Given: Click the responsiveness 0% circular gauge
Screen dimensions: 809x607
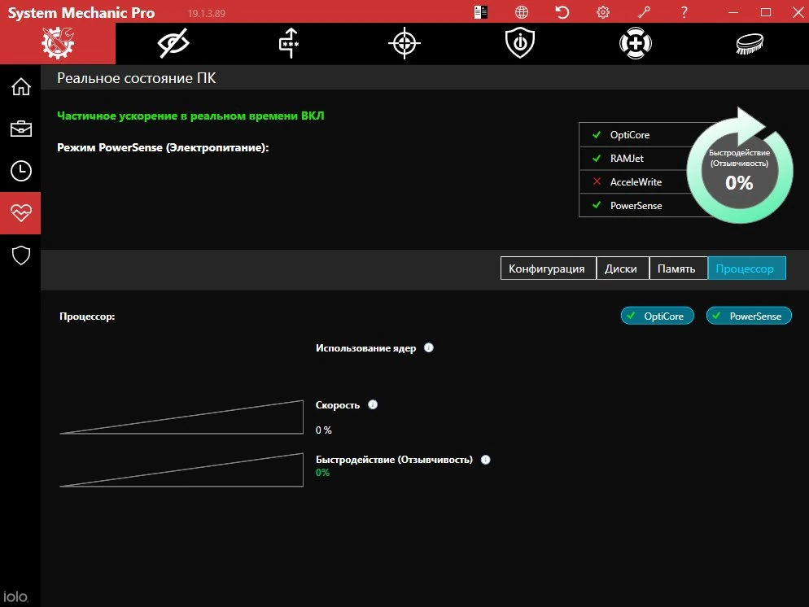Looking at the screenshot, I should pos(739,172).
